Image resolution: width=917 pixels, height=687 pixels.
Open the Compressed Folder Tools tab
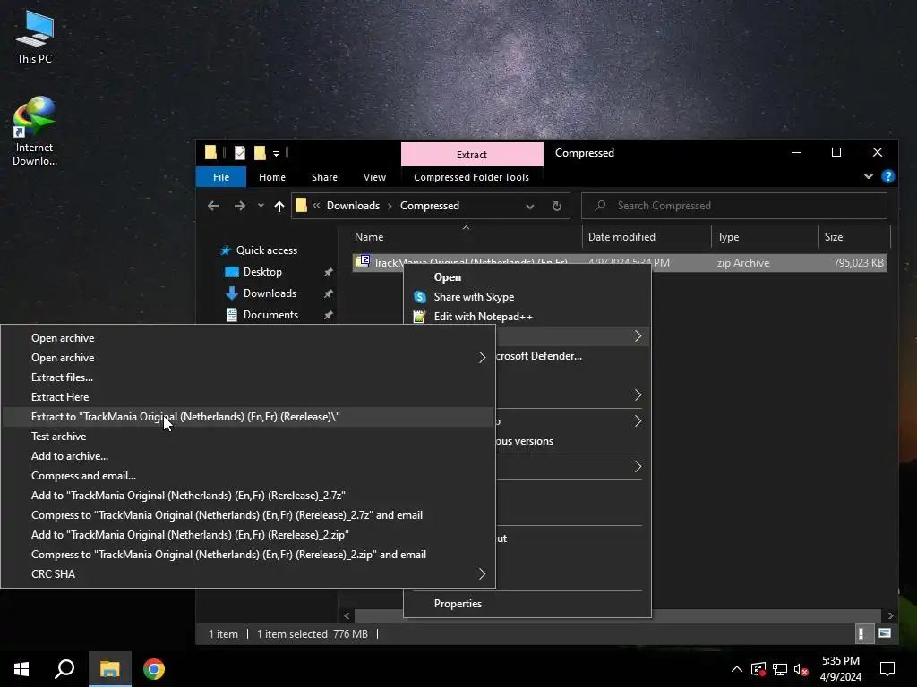471,177
